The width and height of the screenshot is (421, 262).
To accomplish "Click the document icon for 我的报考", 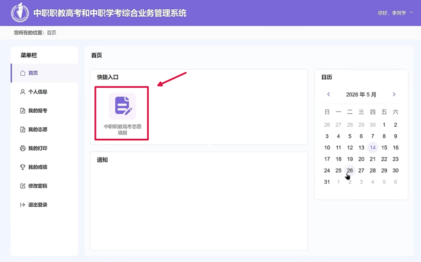I will tap(22, 111).
